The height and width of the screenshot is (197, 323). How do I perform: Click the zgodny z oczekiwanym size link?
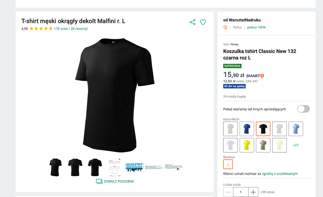pyautogui.click(x=280, y=174)
